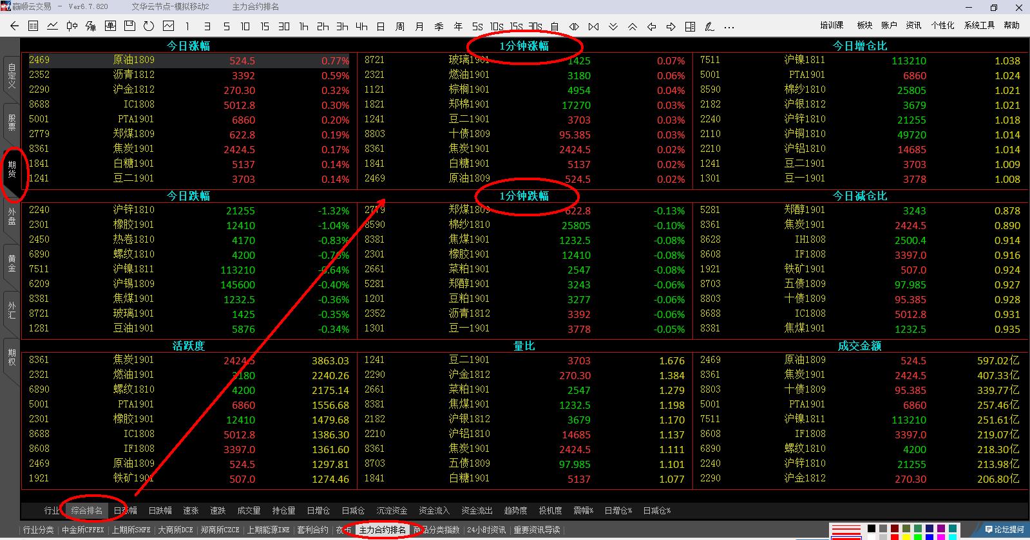The image size is (1030, 540).
Task: Open the quote list icon in toolbar
Action: pos(33,26)
